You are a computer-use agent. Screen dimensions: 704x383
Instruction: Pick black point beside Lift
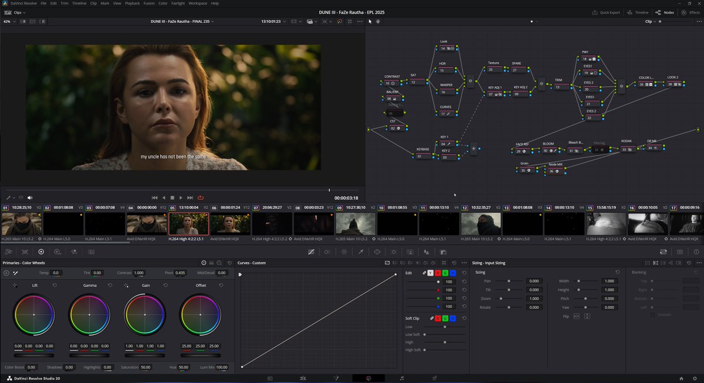(x=15, y=285)
